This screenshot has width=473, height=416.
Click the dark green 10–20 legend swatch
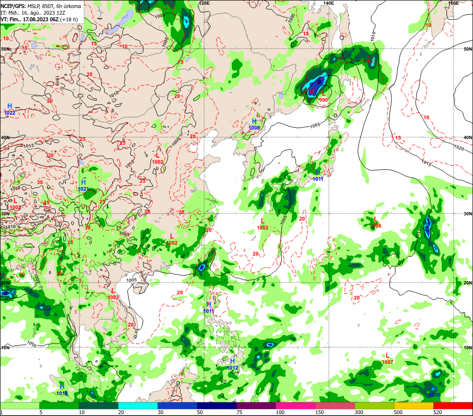coord(99,406)
